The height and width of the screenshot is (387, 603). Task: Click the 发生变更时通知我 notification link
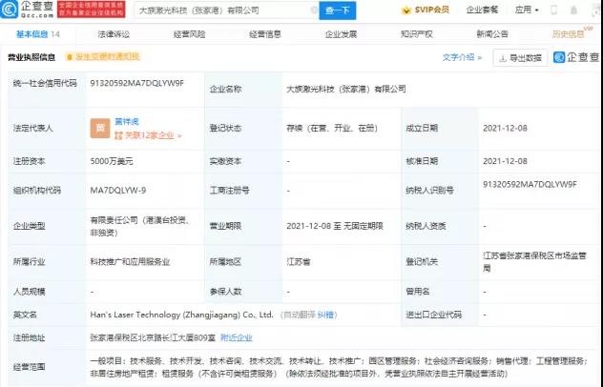[x=103, y=57]
